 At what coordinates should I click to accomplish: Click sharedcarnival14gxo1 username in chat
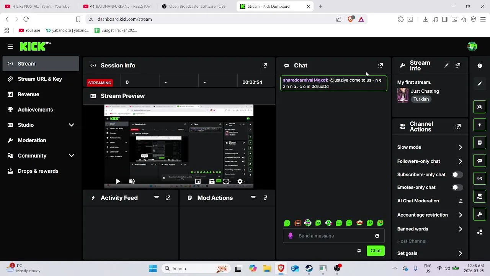[305, 80]
